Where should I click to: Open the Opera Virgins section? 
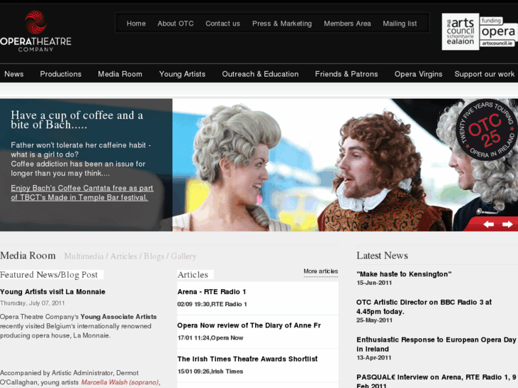click(x=418, y=74)
